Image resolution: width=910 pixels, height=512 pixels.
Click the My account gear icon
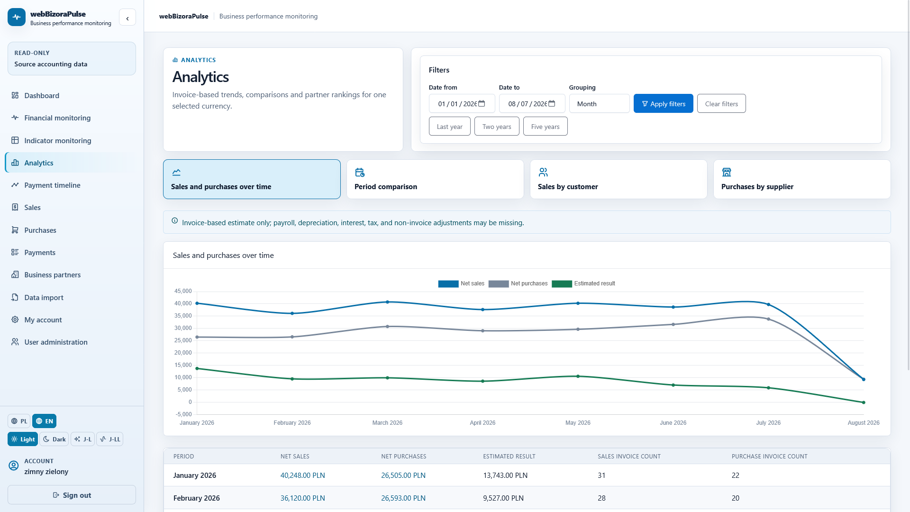click(x=15, y=320)
